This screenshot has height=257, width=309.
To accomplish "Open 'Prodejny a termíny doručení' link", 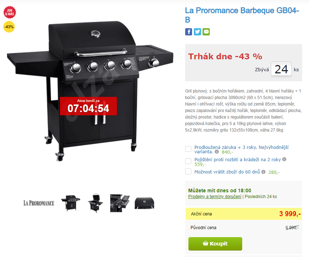I will [215, 197].
